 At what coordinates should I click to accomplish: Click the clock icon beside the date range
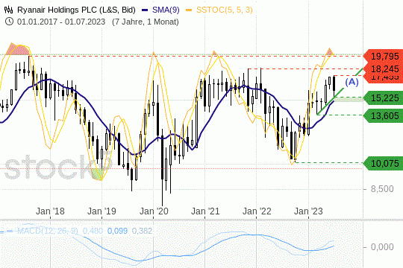[x=9, y=22]
